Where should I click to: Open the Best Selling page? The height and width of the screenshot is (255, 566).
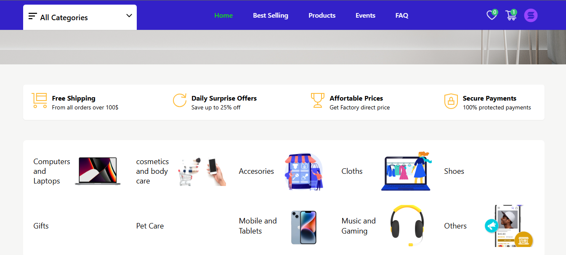click(x=271, y=16)
